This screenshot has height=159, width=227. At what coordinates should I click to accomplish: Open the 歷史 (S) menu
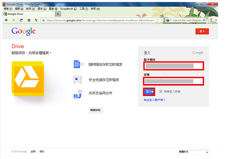[42, 9]
